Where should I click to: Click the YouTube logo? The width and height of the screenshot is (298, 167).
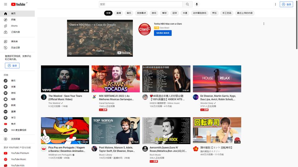(18, 4)
